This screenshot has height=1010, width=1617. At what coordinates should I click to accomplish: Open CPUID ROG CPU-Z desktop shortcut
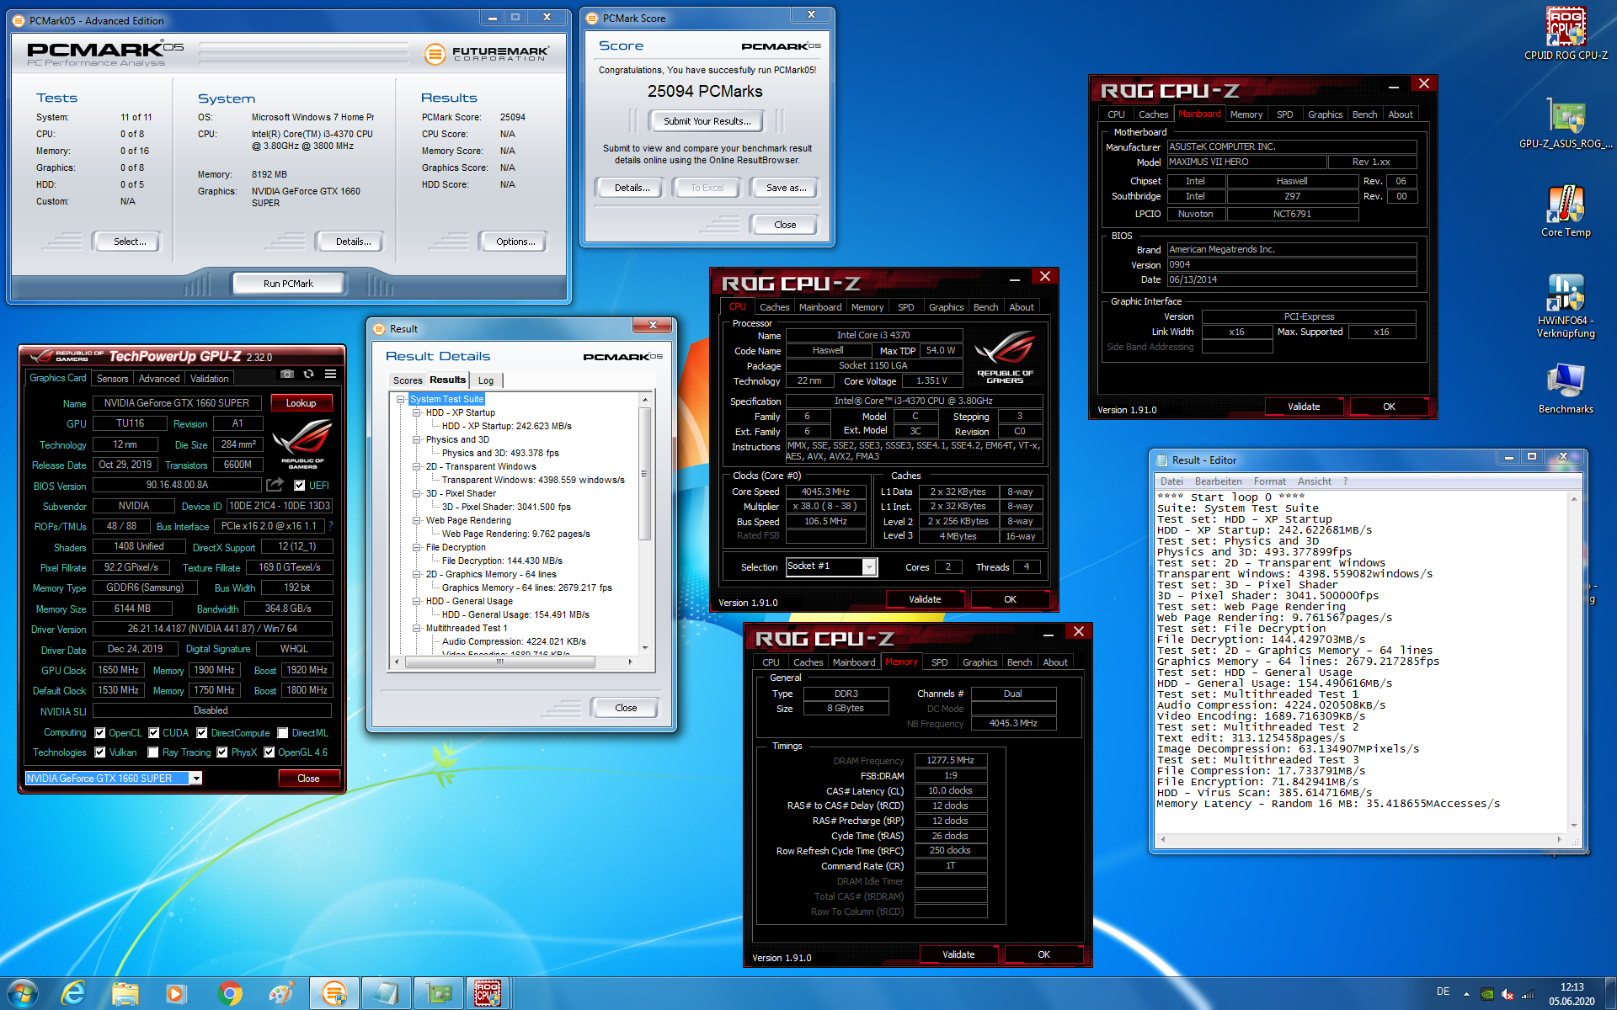coord(1565,34)
